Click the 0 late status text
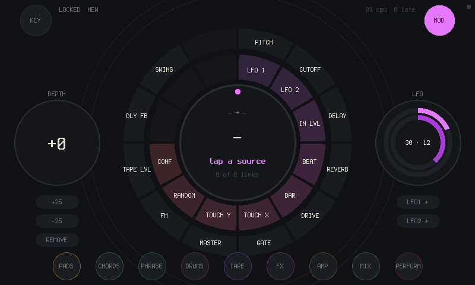This screenshot has width=475, height=285. [x=404, y=9]
